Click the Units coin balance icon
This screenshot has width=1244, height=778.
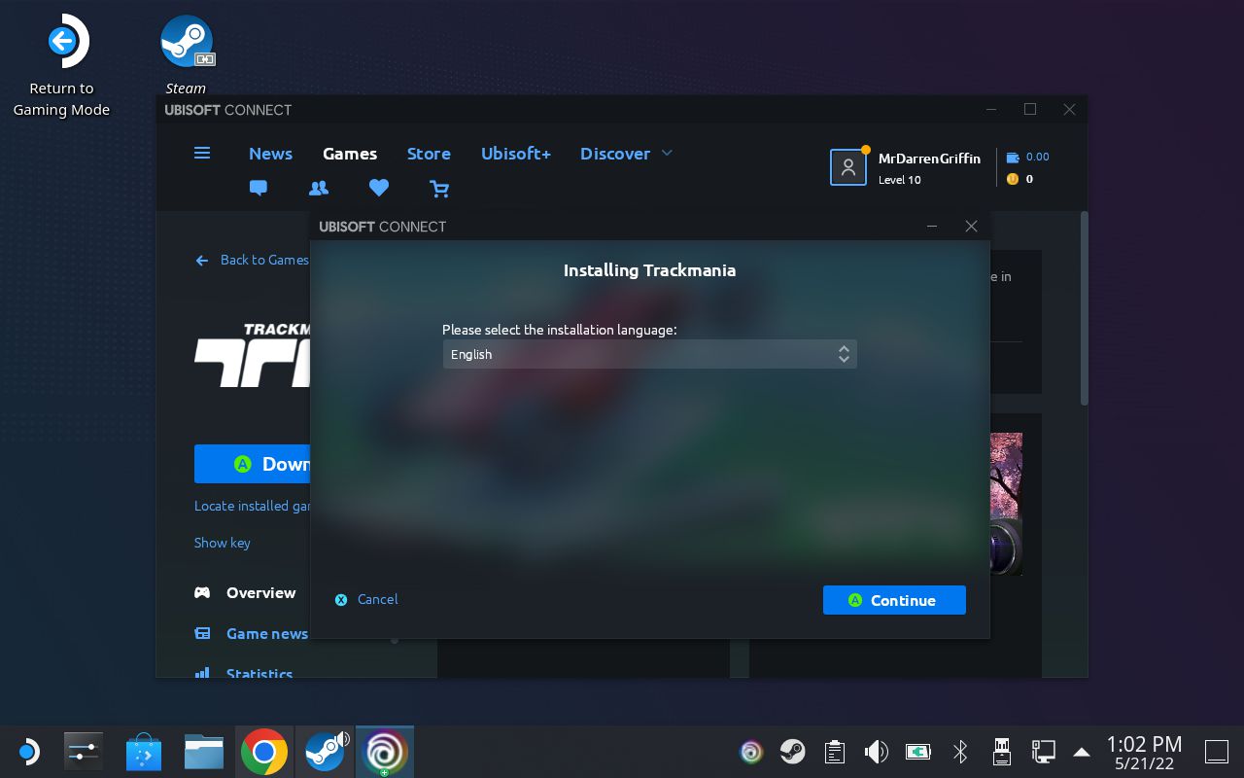click(x=1012, y=179)
